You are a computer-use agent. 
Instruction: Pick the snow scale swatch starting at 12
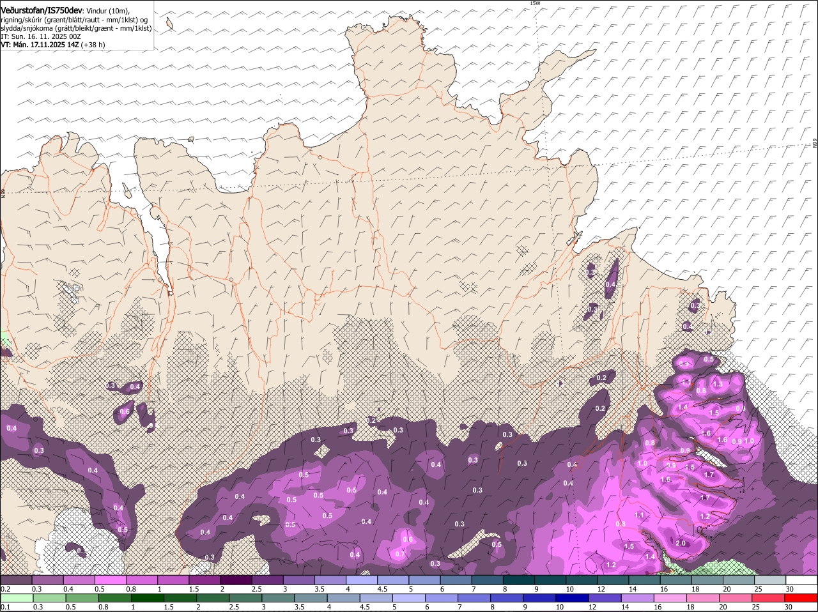pyautogui.click(x=613, y=580)
